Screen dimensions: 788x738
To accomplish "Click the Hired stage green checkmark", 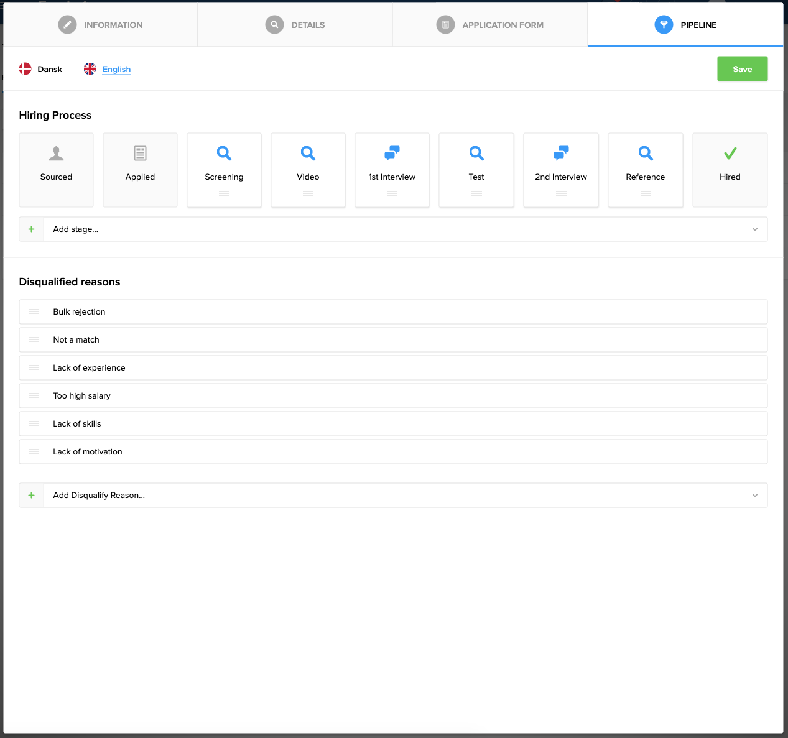I will [x=730, y=153].
